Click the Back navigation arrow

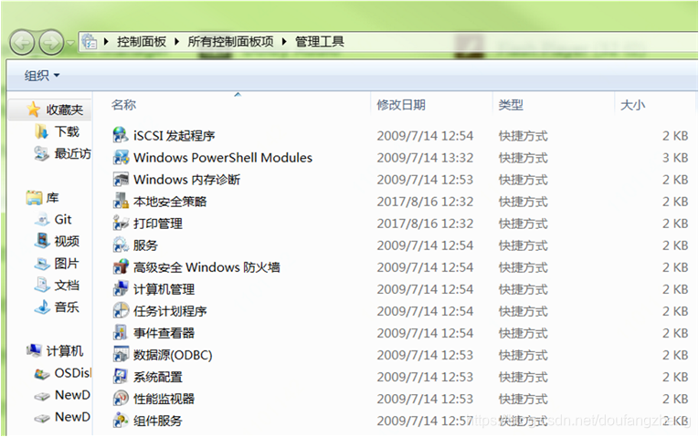click(x=22, y=42)
